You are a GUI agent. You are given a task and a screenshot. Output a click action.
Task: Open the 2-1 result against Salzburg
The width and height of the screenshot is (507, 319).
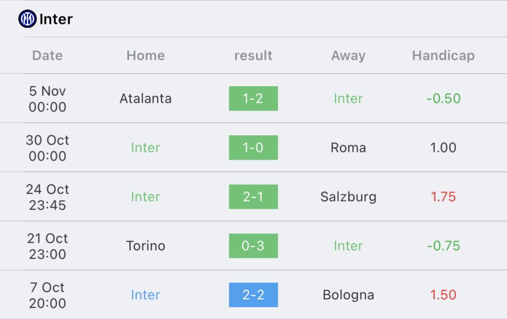pos(253,197)
